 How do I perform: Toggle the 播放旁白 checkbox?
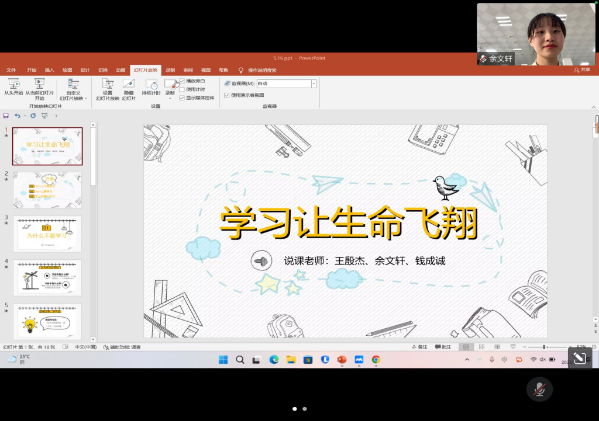(x=182, y=81)
